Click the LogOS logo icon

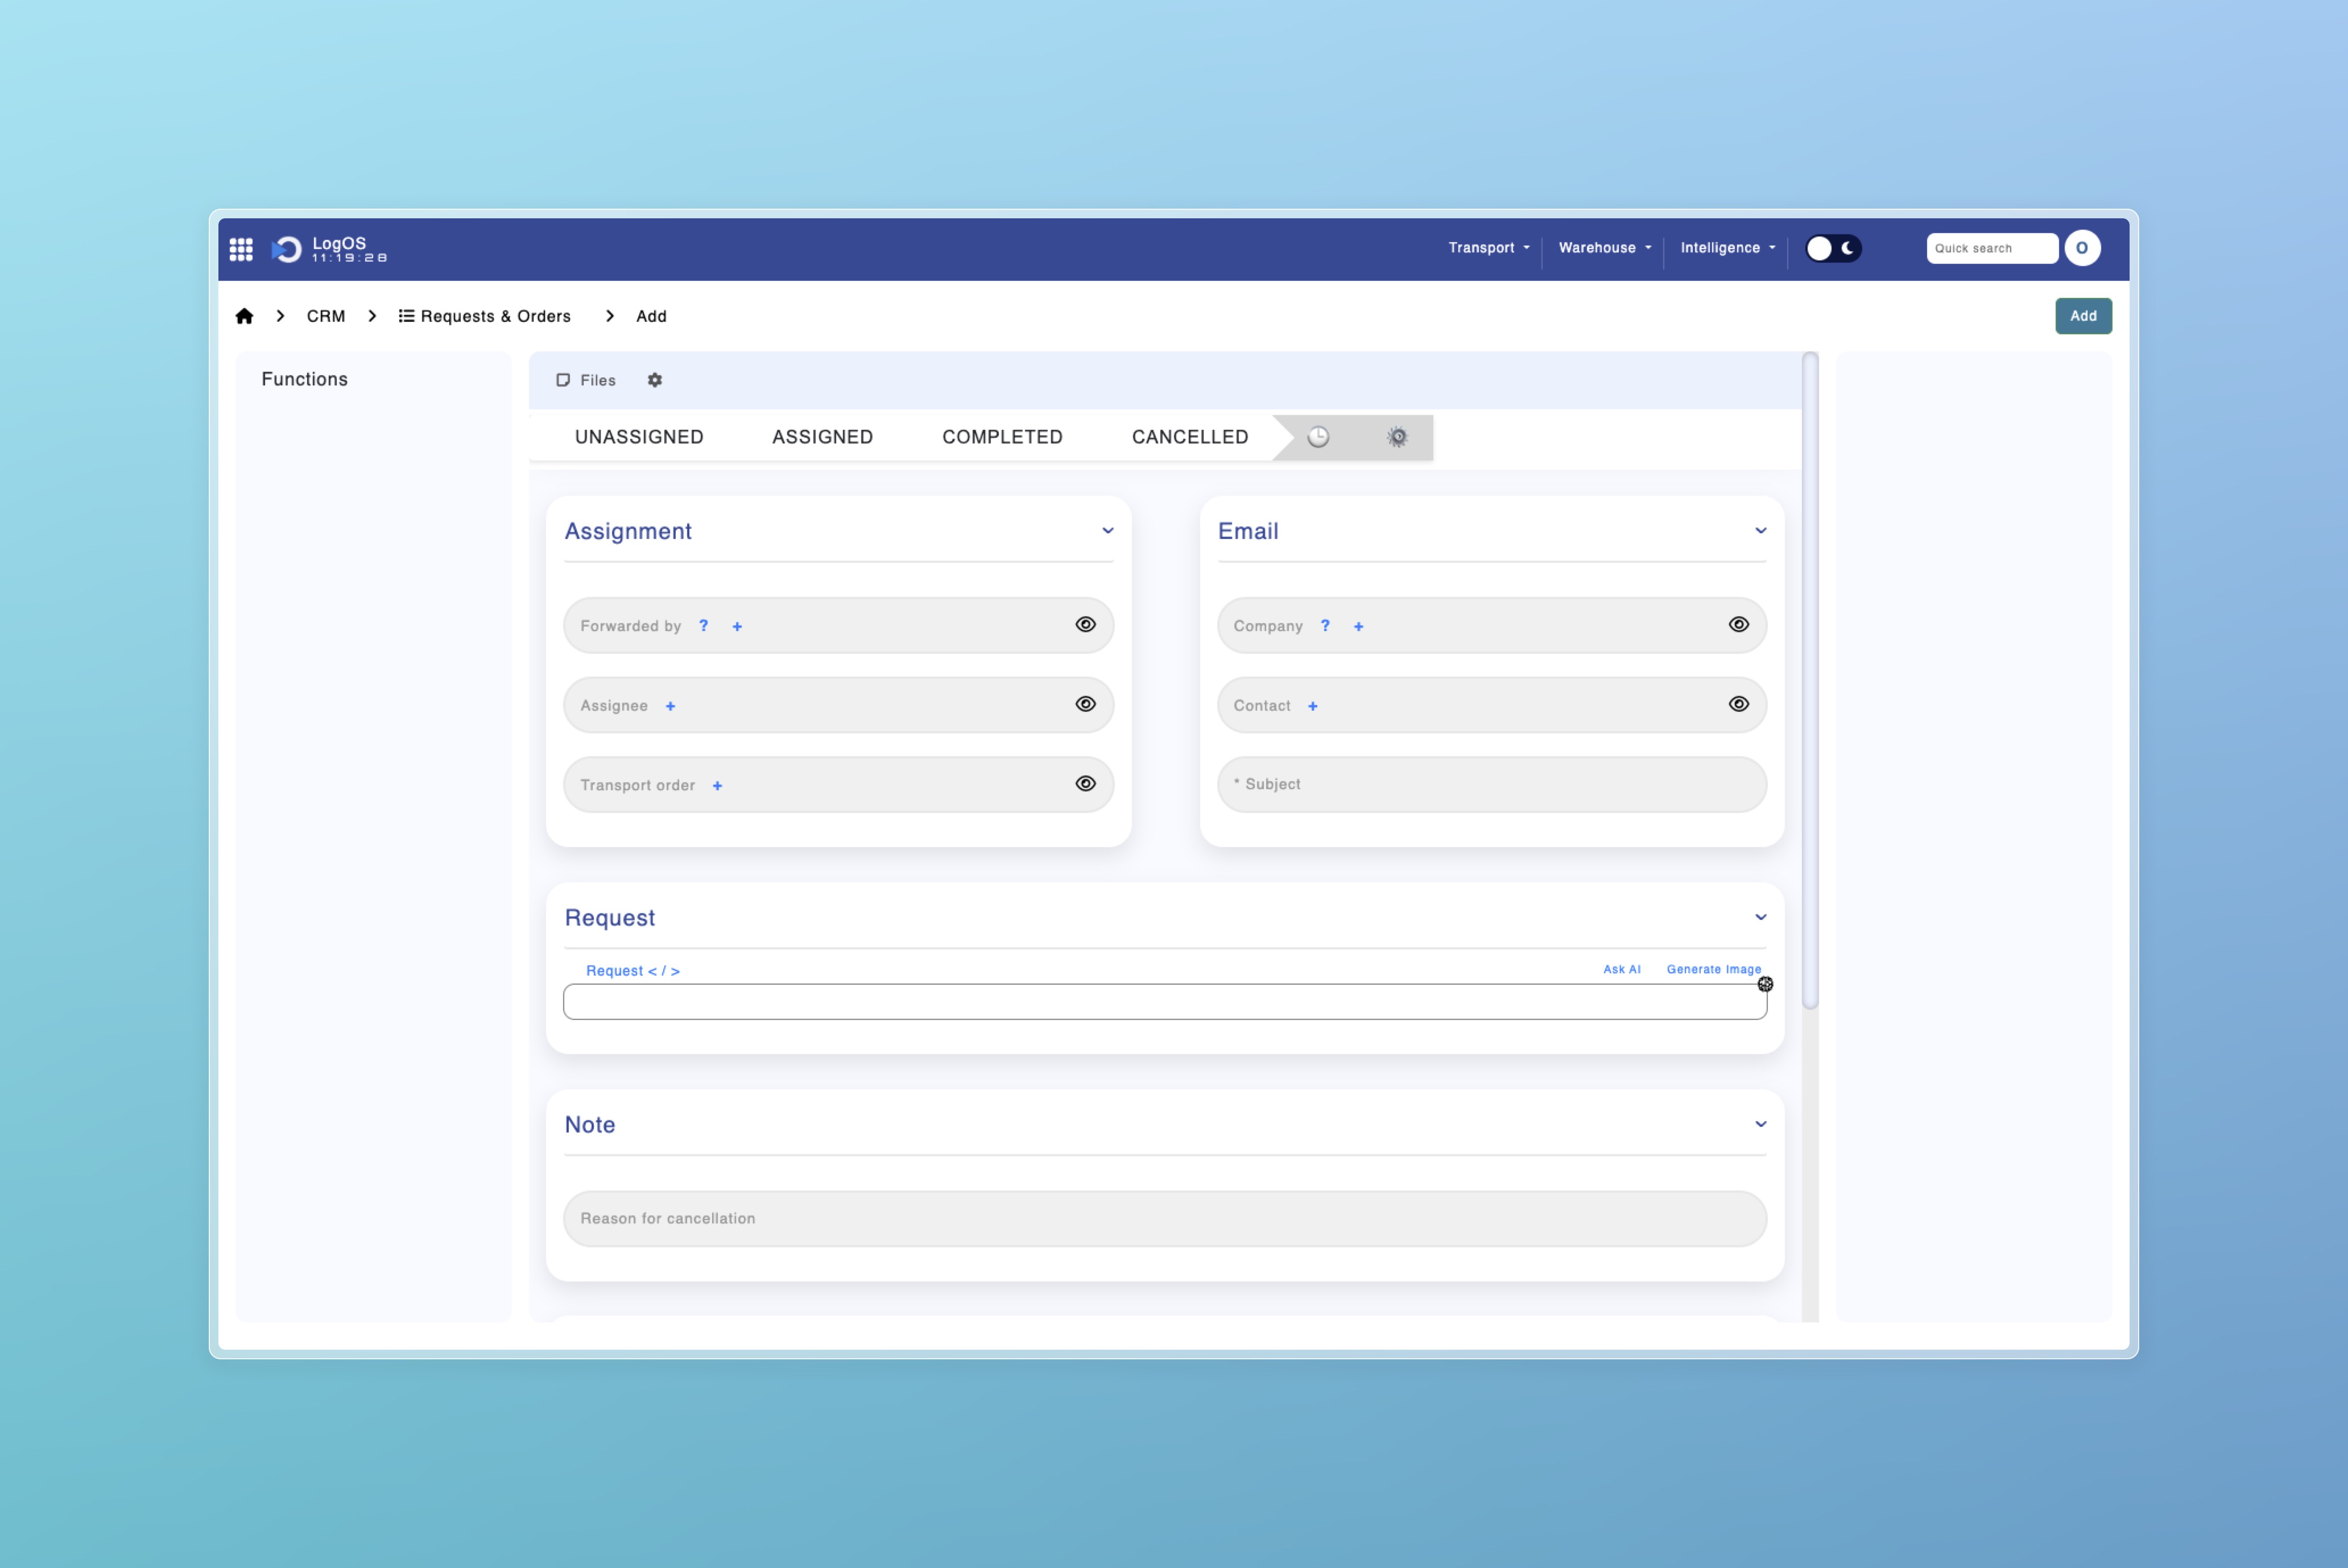[x=287, y=249]
